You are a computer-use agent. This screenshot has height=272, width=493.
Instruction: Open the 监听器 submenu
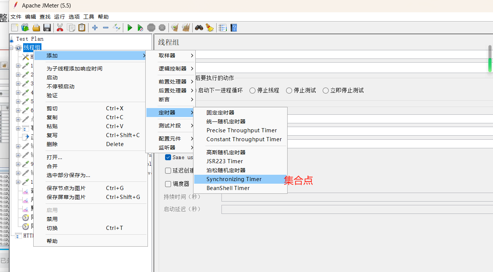[x=170, y=148]
